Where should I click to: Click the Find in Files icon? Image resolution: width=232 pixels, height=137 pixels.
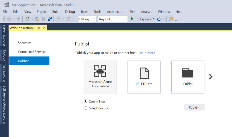[171, 19]
